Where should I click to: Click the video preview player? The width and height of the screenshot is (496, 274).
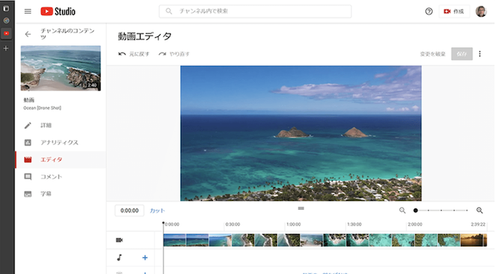pos(301,133)
